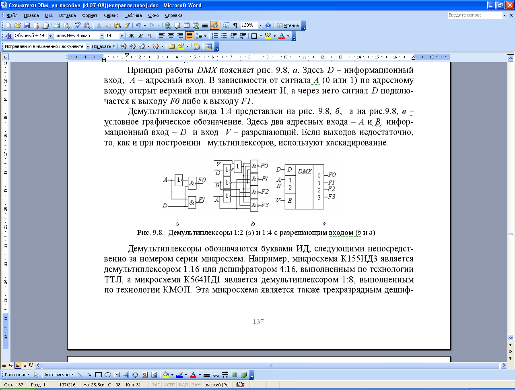This screenshot has width=515, height=390.
Task: Select the Rectangle drawing tool
Action: 98,375
